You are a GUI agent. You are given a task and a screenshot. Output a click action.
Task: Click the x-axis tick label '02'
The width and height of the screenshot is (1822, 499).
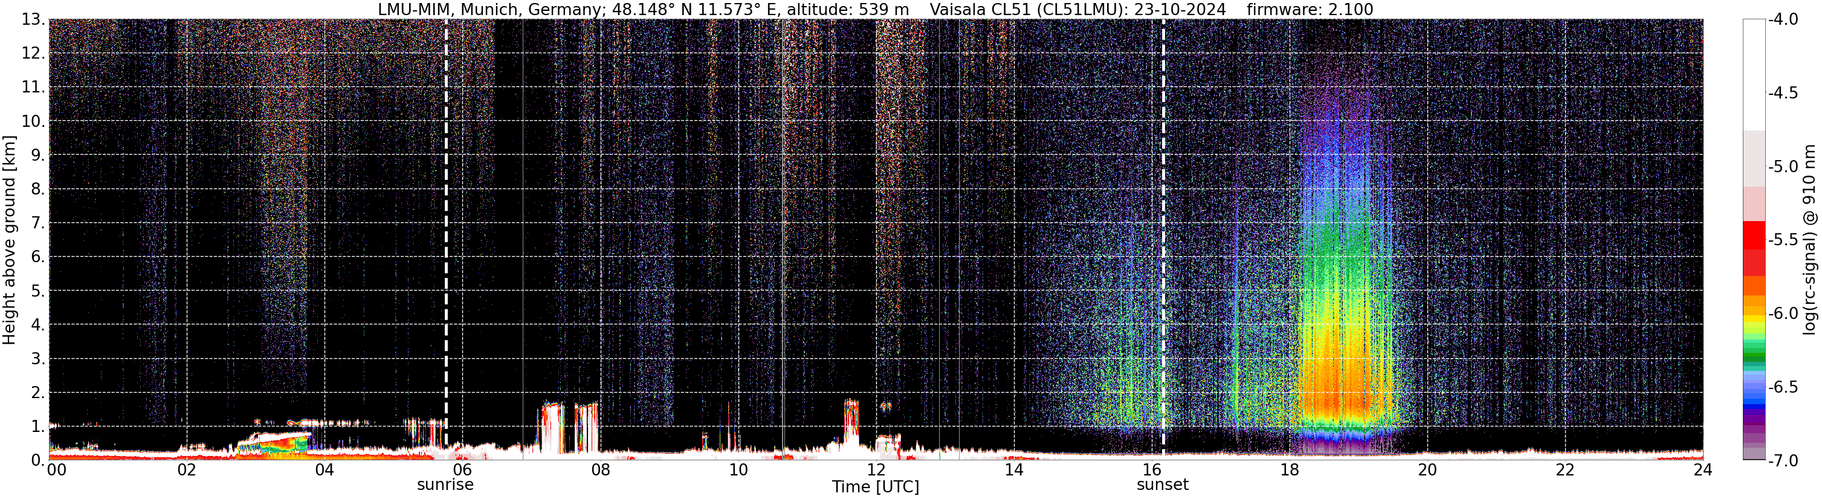tap(187, 470)
